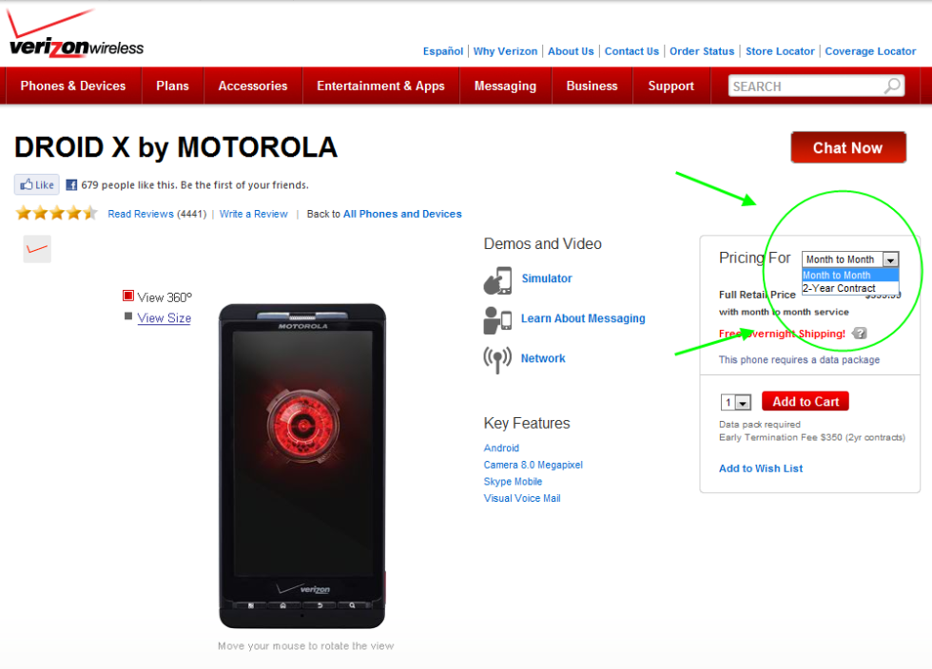
Task: Click the 'Key Features' heading
Action: (527, 423)
